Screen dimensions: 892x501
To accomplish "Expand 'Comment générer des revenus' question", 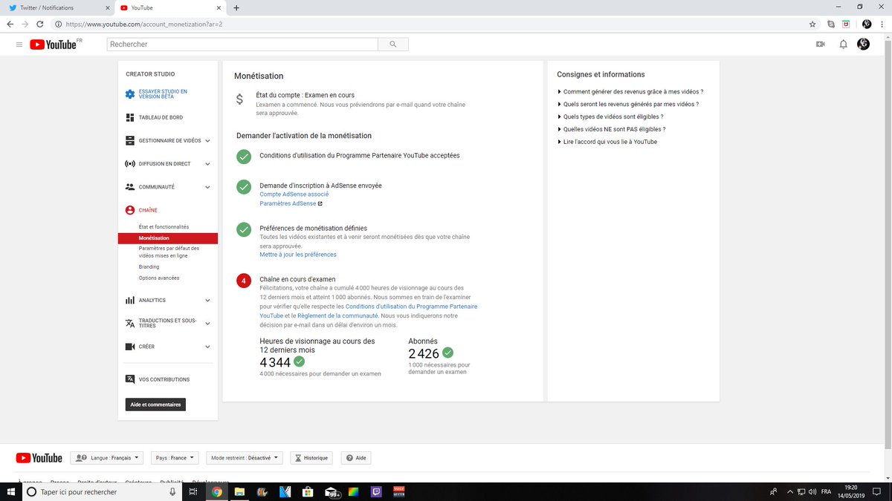I will [x=630, y=92].
